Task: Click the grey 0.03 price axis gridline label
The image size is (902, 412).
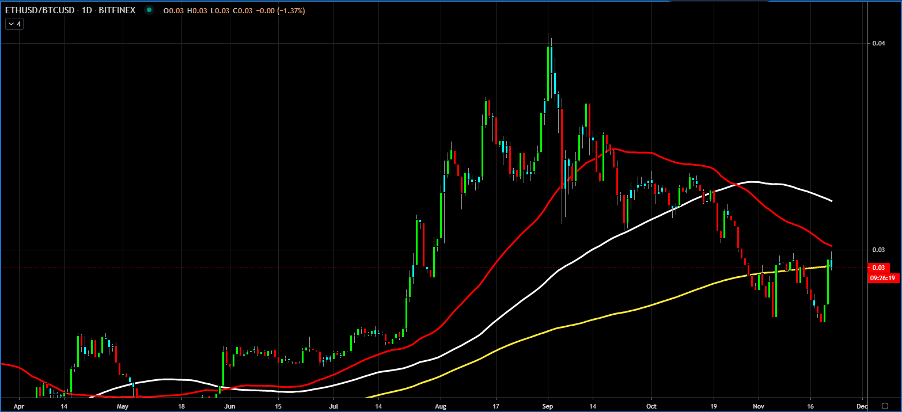Action: point(878,250)
